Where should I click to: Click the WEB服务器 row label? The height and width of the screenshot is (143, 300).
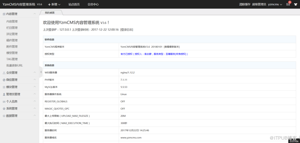51,73
